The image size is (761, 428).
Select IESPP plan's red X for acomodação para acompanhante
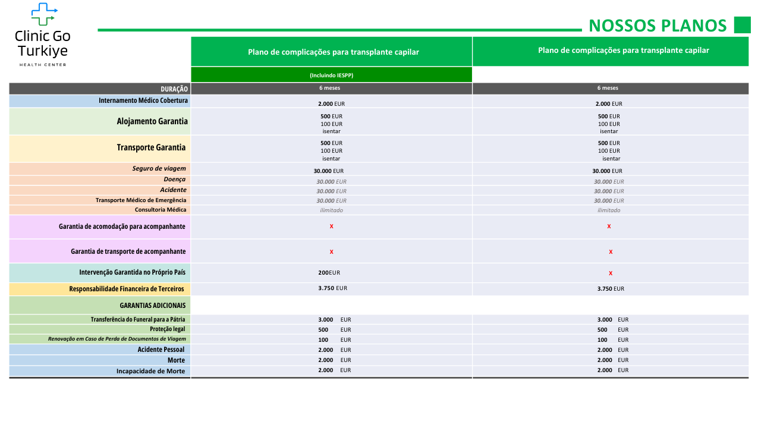[331, 226]
